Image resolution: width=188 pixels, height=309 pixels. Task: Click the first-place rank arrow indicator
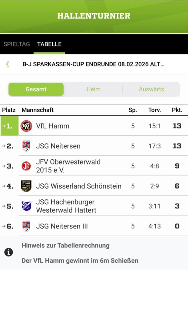coord(3,126)
